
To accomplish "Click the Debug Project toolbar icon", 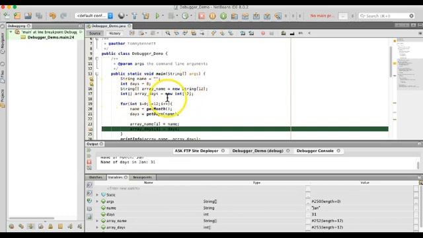I will point(171,16).
